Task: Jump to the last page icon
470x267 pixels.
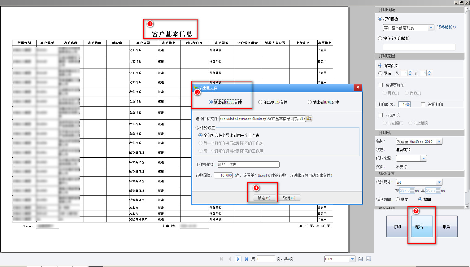Action: (246, 259)
